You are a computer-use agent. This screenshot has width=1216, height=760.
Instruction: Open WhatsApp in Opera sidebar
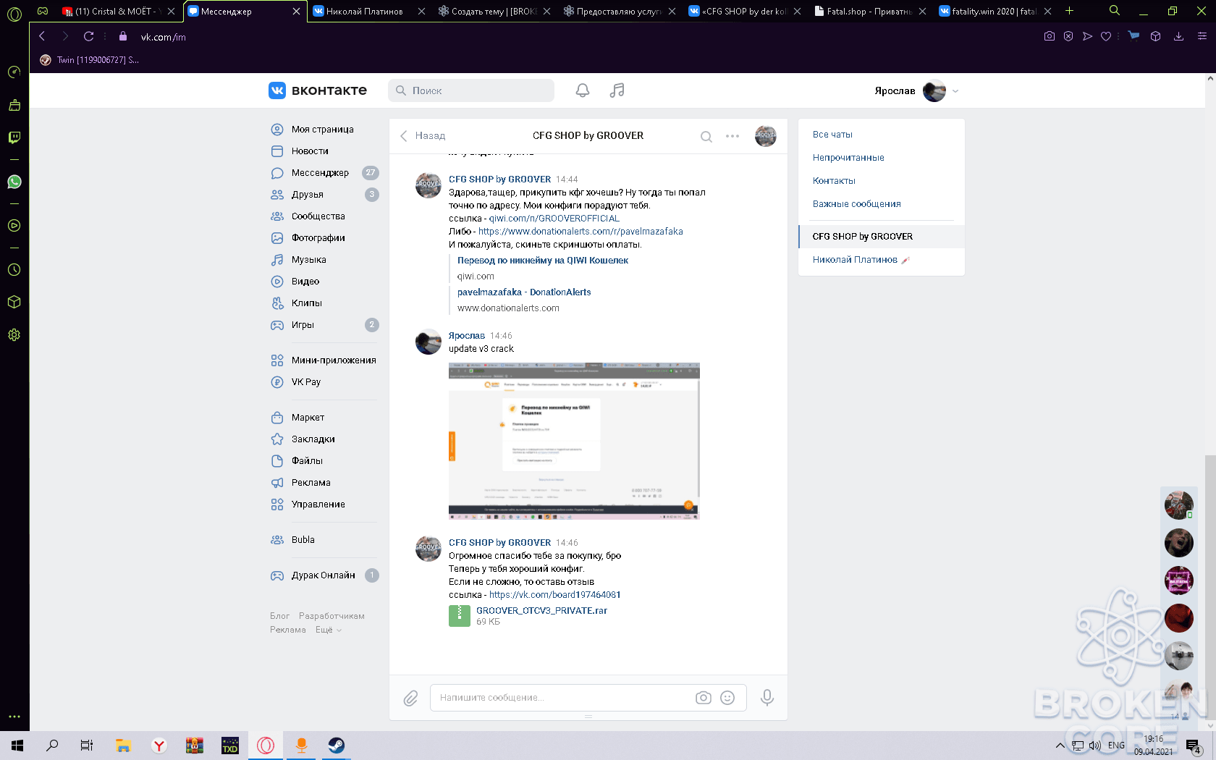click(14, 182)
